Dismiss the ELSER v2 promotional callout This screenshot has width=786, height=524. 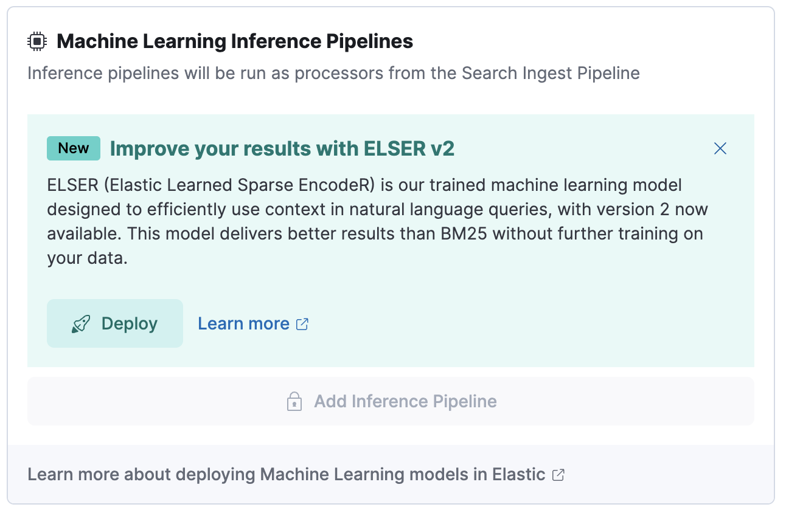(720, 148)
